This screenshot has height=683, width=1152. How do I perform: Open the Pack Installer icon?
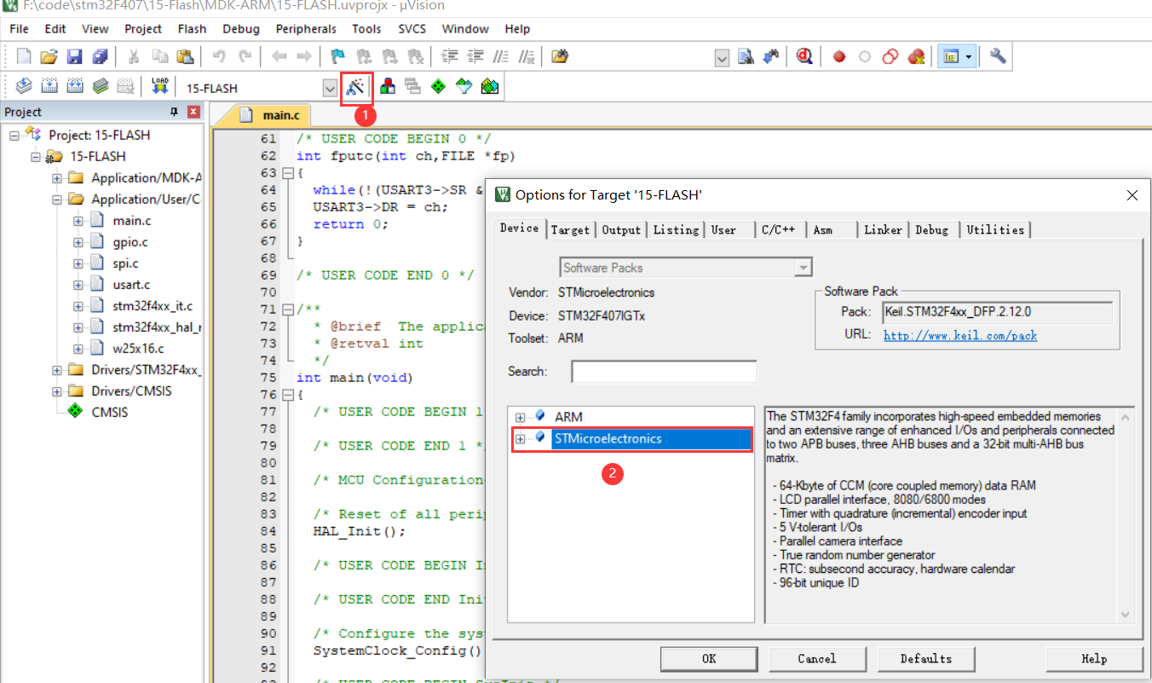(489, 86)
